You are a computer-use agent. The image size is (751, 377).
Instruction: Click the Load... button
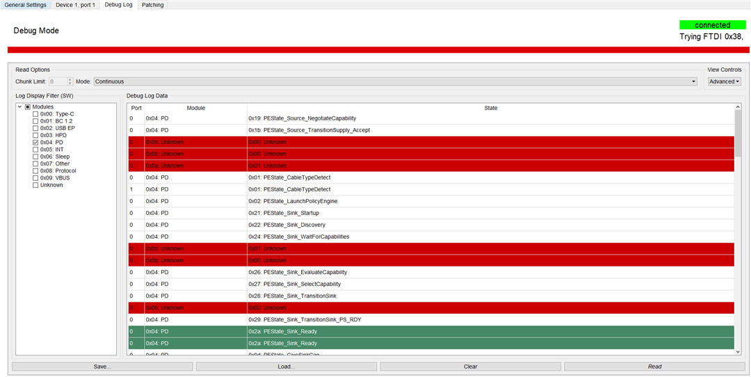[286, 367]
